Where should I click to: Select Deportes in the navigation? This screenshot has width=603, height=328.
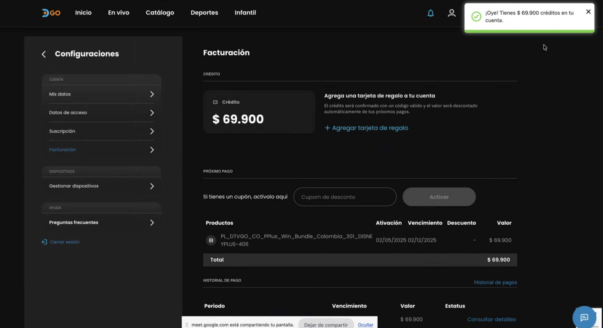204,13
